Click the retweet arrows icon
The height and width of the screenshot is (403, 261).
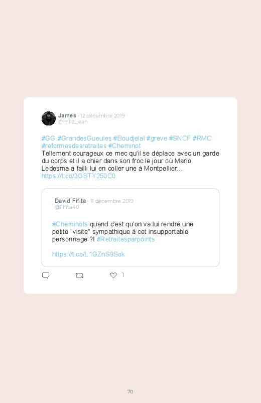click(x=79, y=276)
